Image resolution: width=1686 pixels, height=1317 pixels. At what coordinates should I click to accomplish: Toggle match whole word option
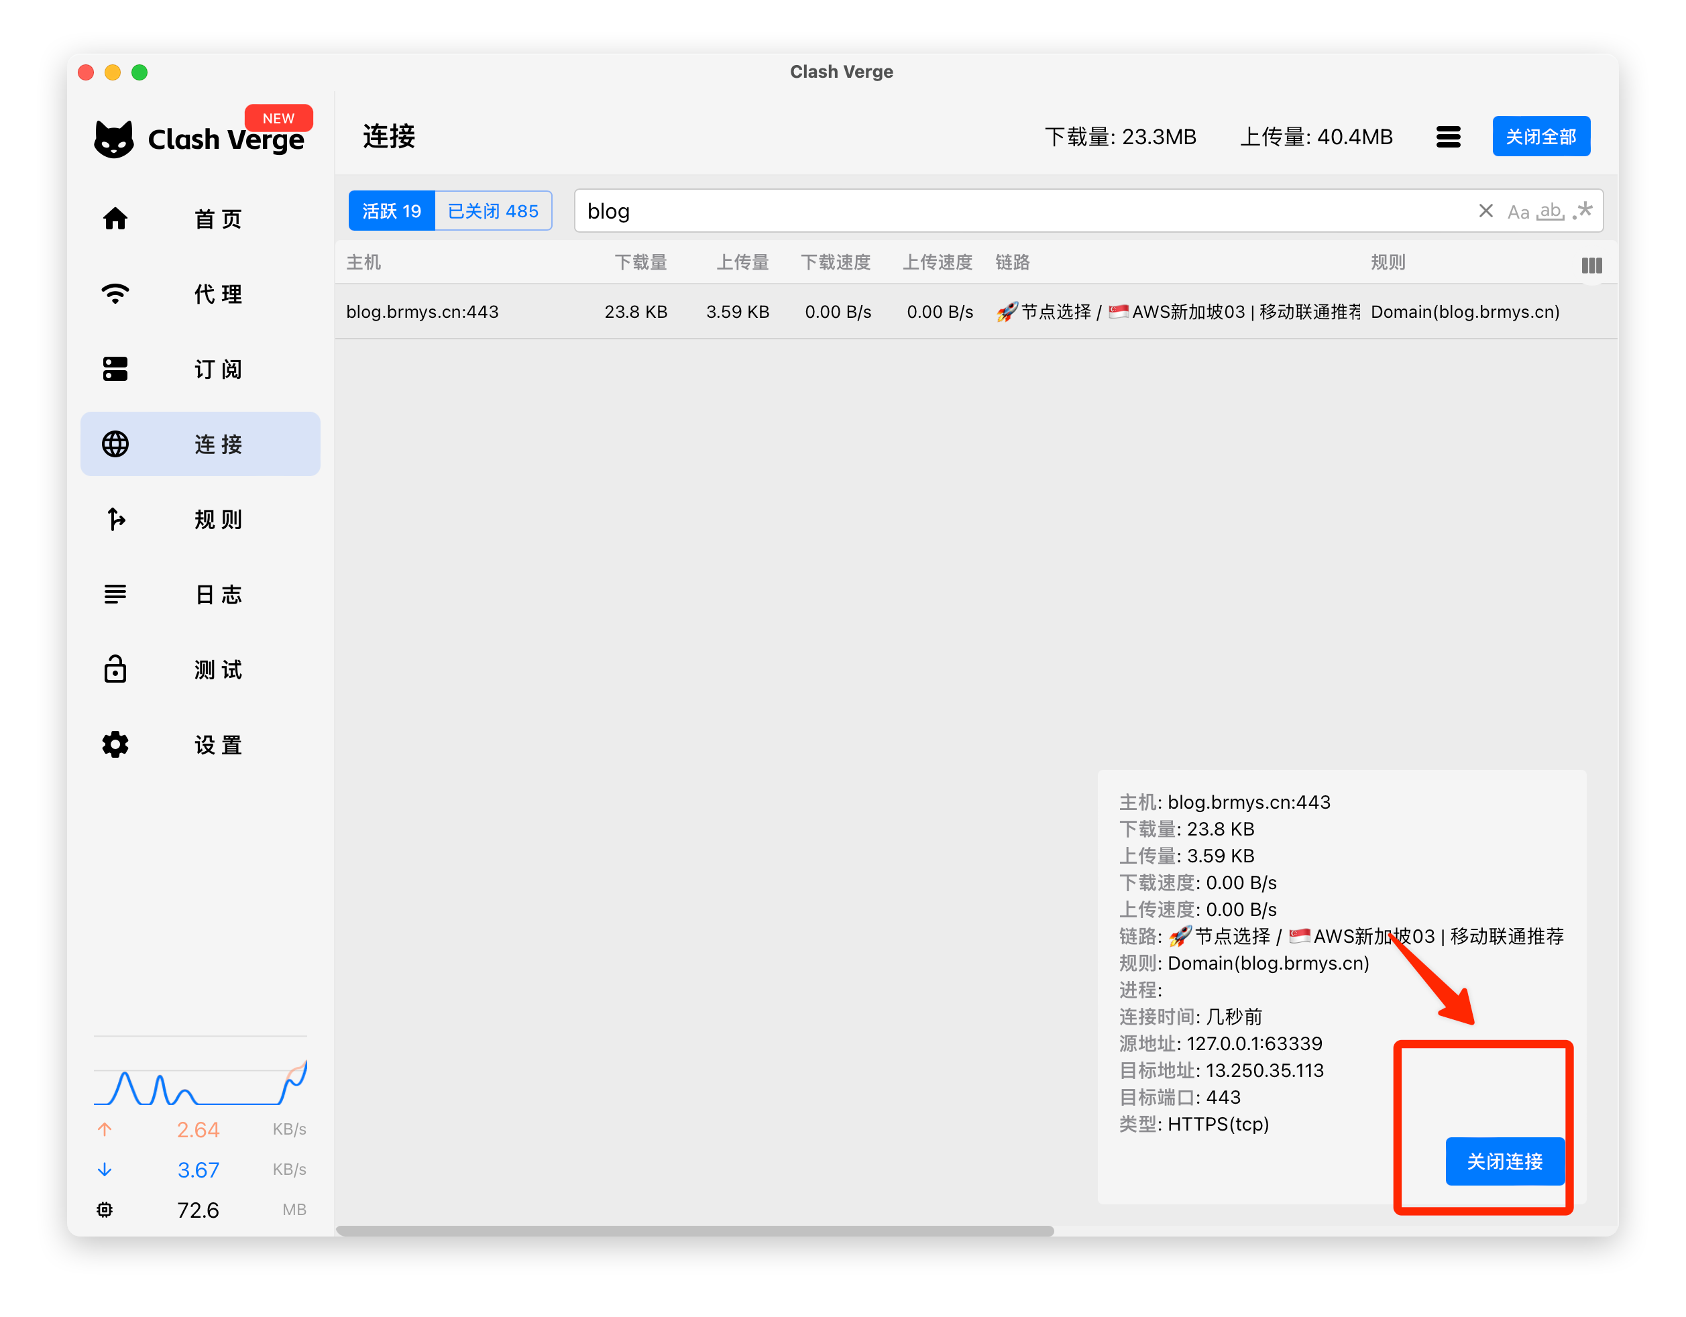click(x=1550, y=211)
